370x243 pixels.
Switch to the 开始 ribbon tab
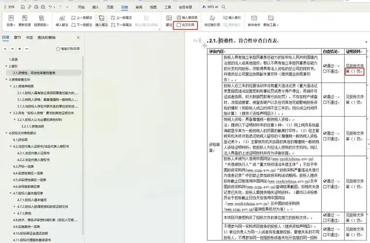(81, 7)
